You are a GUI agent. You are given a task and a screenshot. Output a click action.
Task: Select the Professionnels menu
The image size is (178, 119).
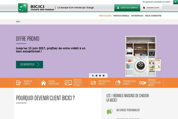tap(121, 16)
